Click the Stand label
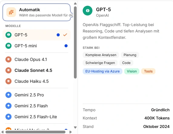 [88, 126]
